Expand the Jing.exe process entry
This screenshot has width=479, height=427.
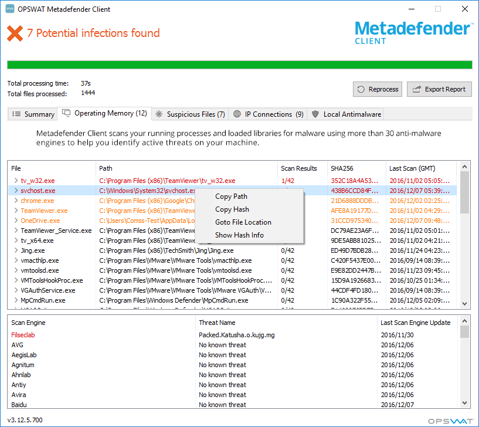(16, 250)
